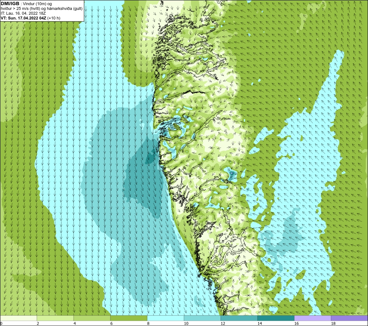Click the 'IT: Lau. 16. 04. 2022 18Z' line

(x=23, y=13)
